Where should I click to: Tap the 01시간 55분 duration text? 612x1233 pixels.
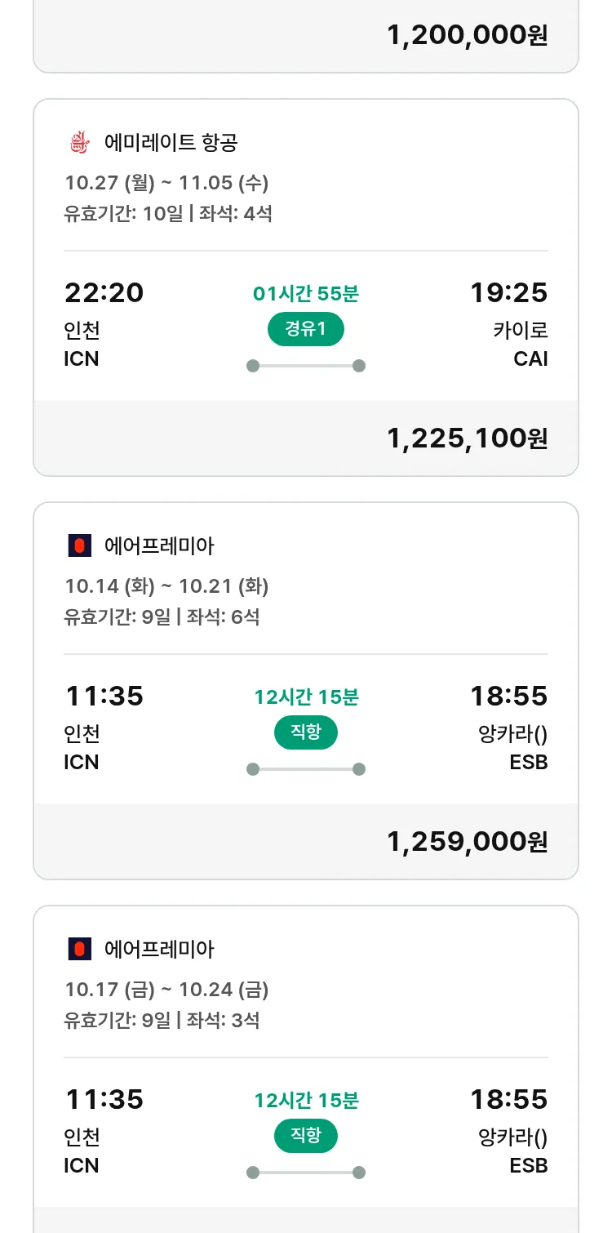pos(305,293)
